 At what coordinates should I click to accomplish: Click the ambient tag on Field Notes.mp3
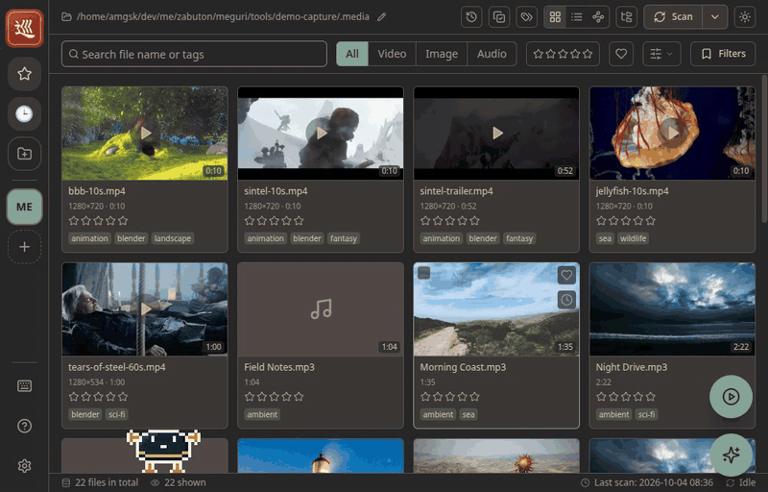262,414
